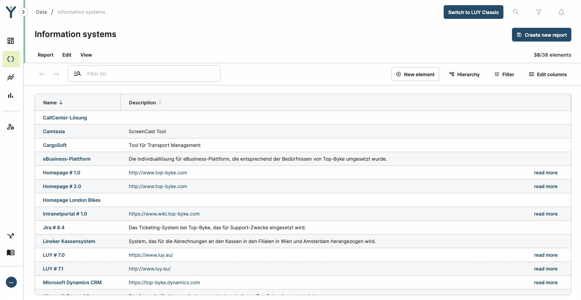This screenshot has height=300, width=581.
Task: Click the Switch to LUY Classic button
Action: tap(473, 12)
